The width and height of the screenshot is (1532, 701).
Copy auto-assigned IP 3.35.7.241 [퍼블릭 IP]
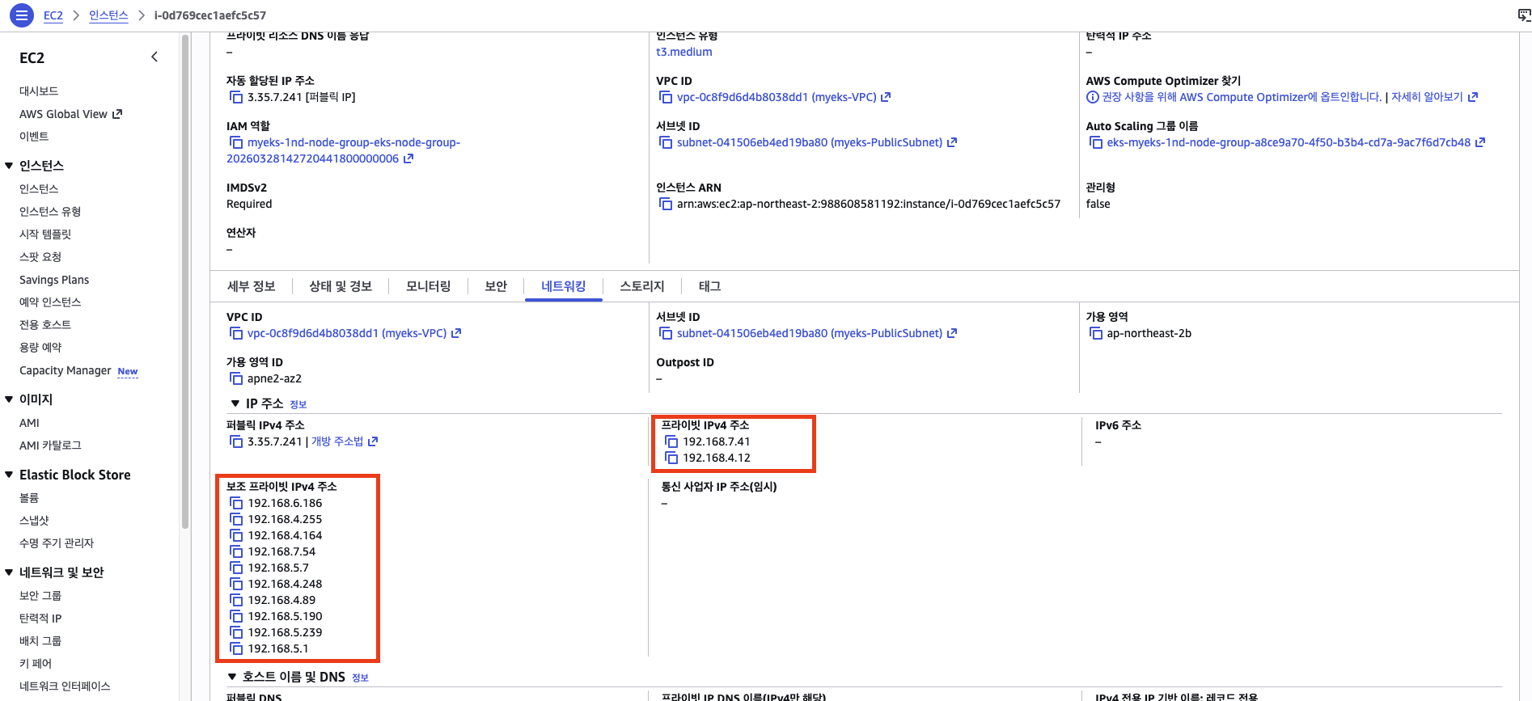click(x=236, y=97)
